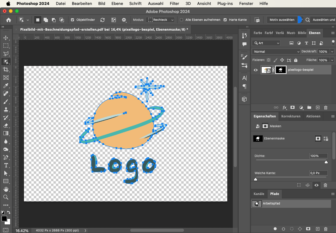Open the Modus Rechteck dropdown
336x233 pixels.
tap(161, 20)
